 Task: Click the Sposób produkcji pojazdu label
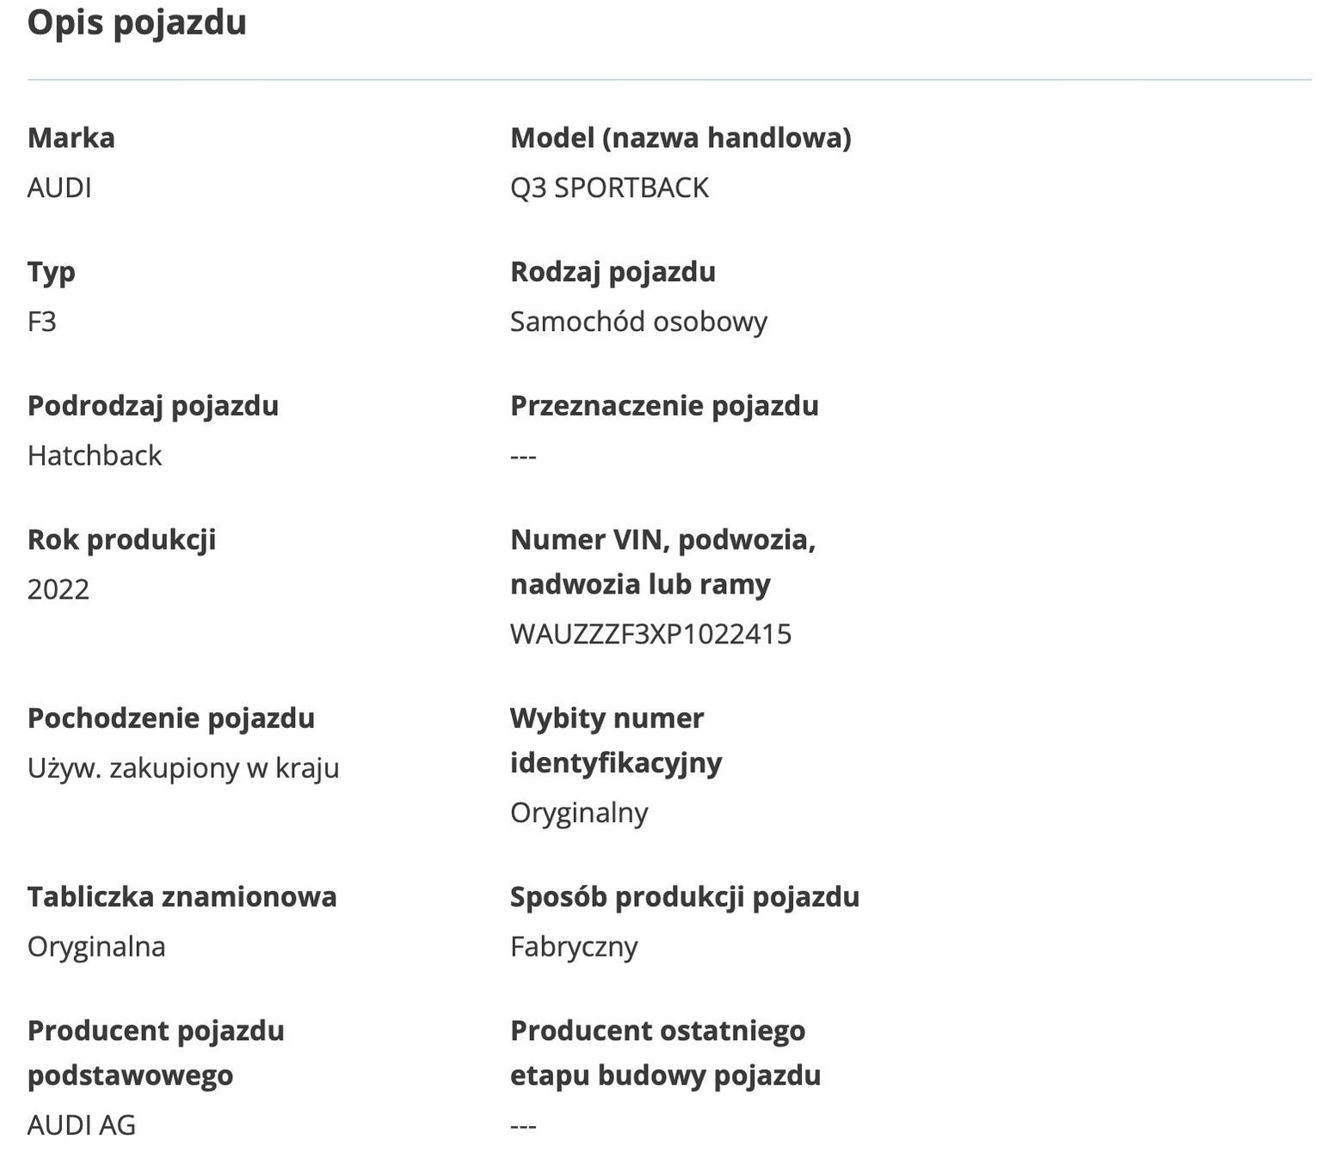click(685, 897)
